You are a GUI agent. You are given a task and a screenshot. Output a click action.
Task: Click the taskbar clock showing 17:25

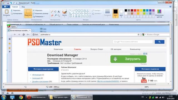170,97
